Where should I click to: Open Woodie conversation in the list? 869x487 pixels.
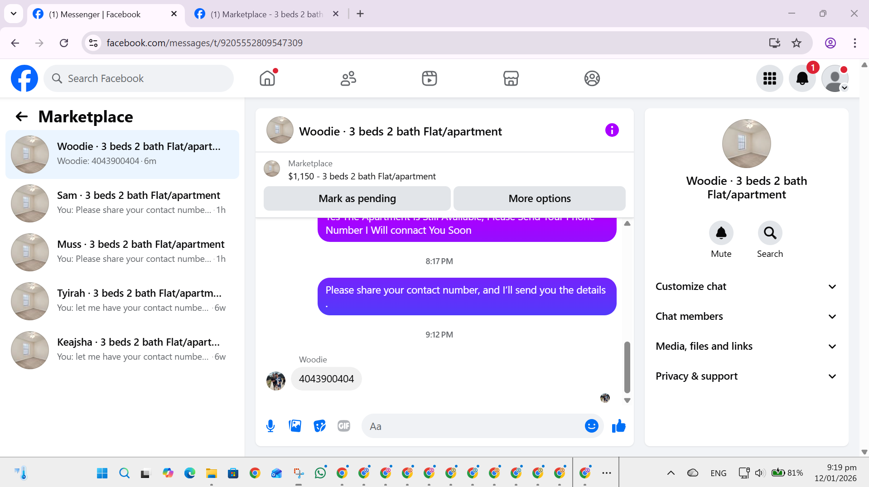pos(122,154)
